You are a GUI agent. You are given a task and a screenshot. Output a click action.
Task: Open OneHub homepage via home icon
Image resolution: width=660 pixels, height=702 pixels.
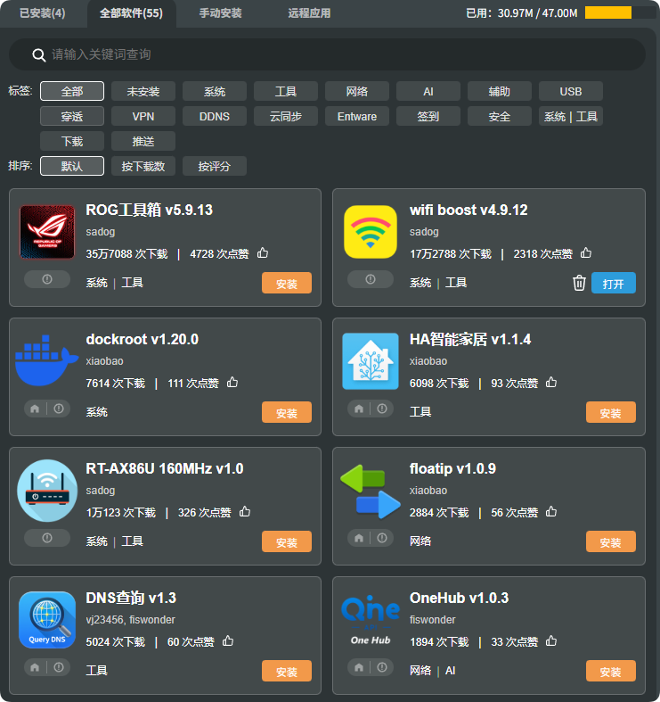(x=359, y=667)
